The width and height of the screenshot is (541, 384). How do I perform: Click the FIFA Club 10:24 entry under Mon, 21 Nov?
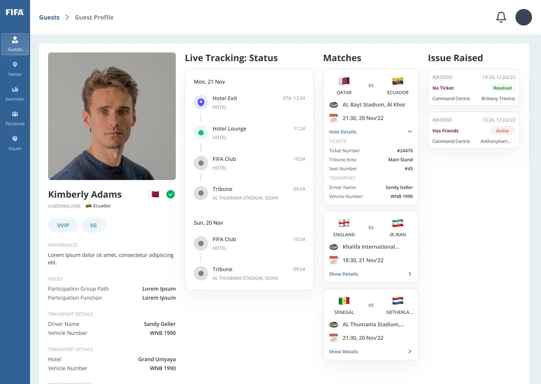pyautogui.click(x=249, y=163)
